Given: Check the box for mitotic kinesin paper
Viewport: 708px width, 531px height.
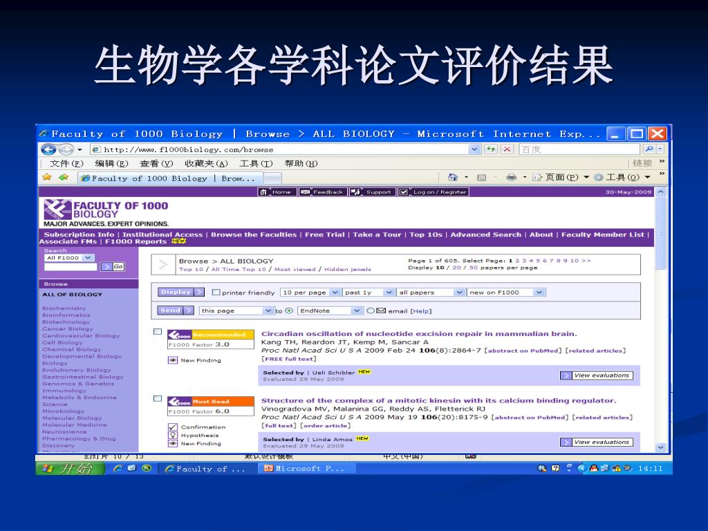Looking at the screenshot, I should tap(158, 399).
